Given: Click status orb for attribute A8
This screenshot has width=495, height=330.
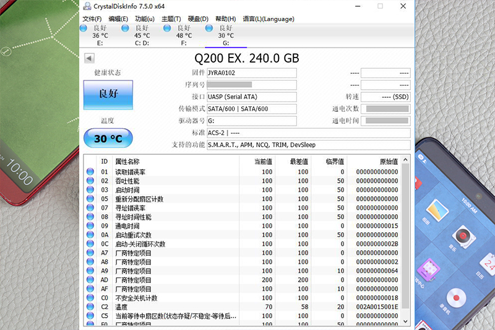Looking at the screenshot, I should (x=90, y=261).
